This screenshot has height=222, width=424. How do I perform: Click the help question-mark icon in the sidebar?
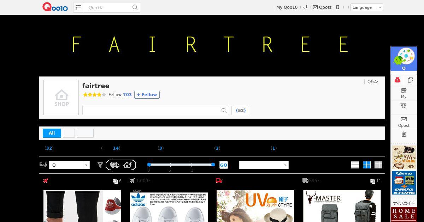coord(410,80)
